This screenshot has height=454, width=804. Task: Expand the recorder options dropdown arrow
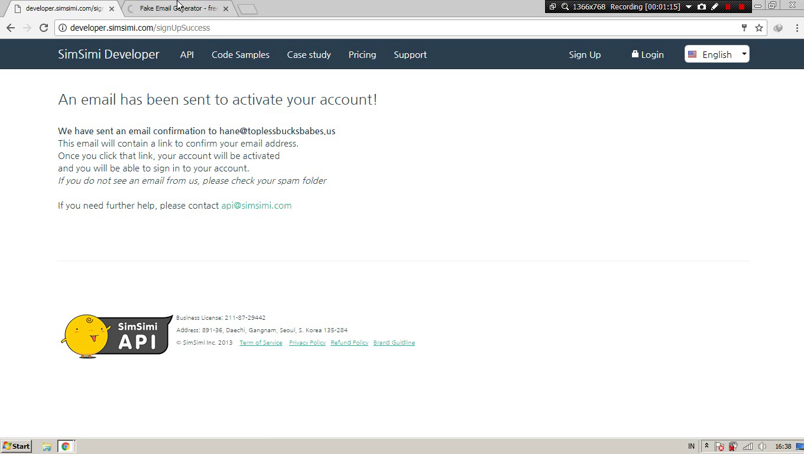pos(689,7)
